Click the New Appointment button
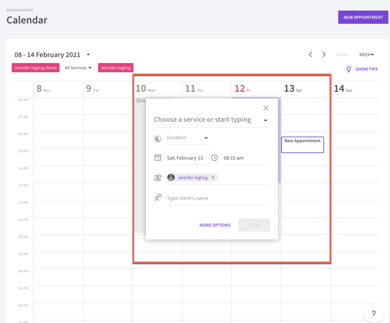 coord(363,17)
